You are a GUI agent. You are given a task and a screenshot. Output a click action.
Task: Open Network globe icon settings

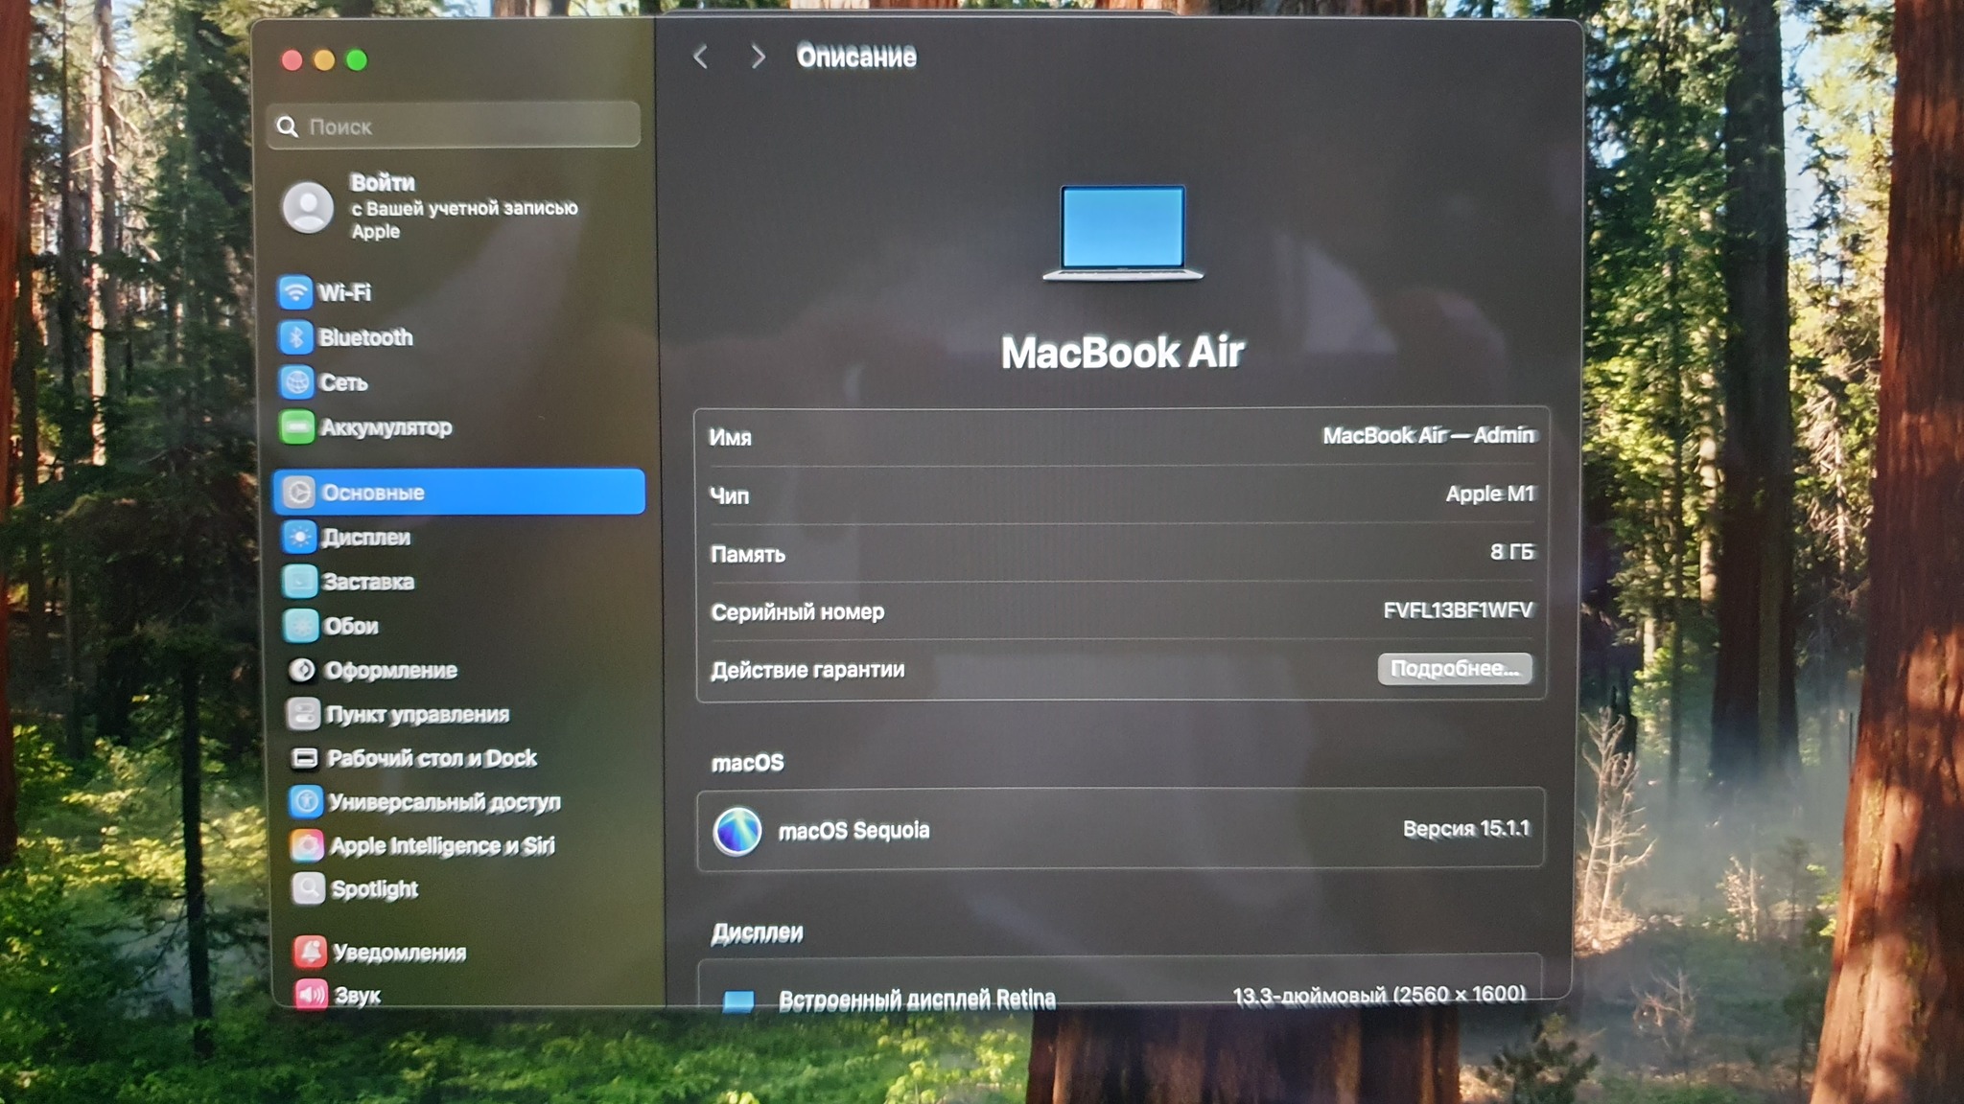point(296,381)
